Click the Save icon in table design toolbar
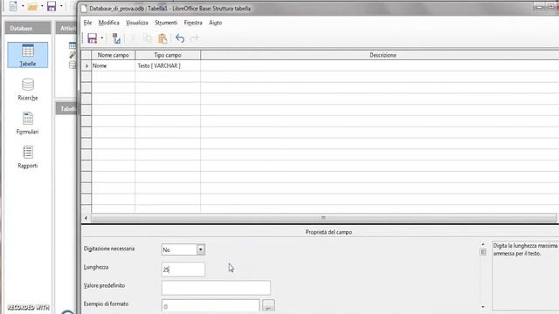This screenshot has height=314, width=559. point(93,38)
